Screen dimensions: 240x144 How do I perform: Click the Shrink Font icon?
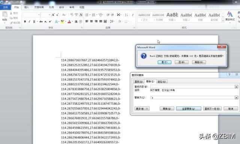[57, 15]
